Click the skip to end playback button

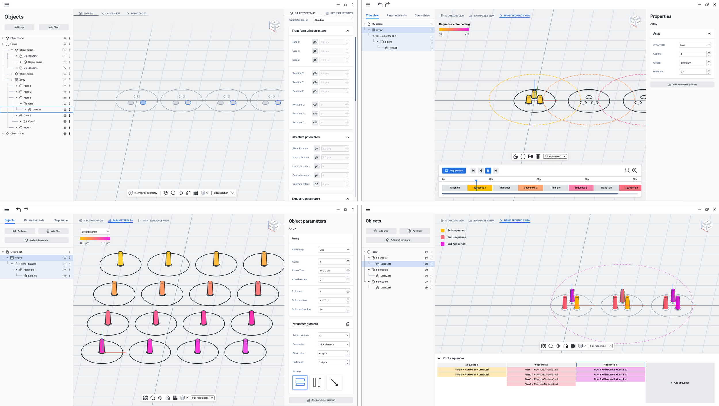[496, 171]
